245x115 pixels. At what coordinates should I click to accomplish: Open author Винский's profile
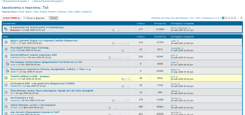tap(15, 30)
